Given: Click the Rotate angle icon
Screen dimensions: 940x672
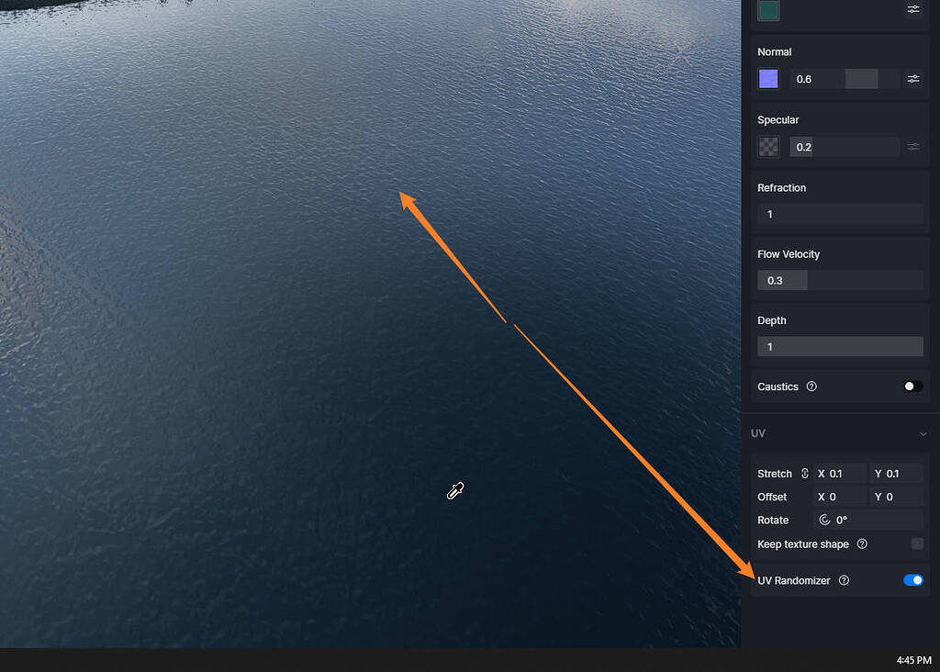Looking at the screenshot, I should [x=825, y=520].
